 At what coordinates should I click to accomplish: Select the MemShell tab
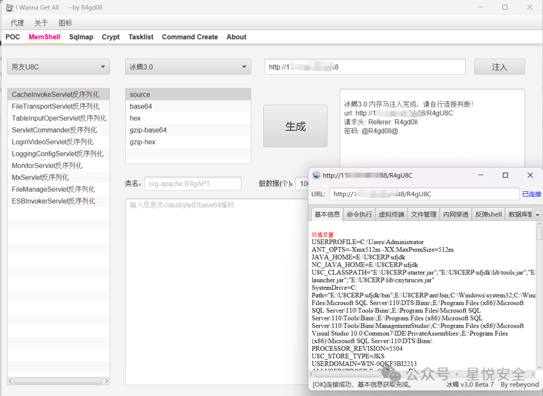(x=44, y=37)
